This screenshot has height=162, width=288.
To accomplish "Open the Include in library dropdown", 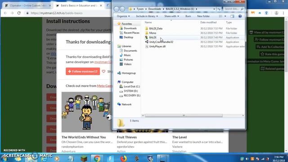I will [x=147, y=16].
